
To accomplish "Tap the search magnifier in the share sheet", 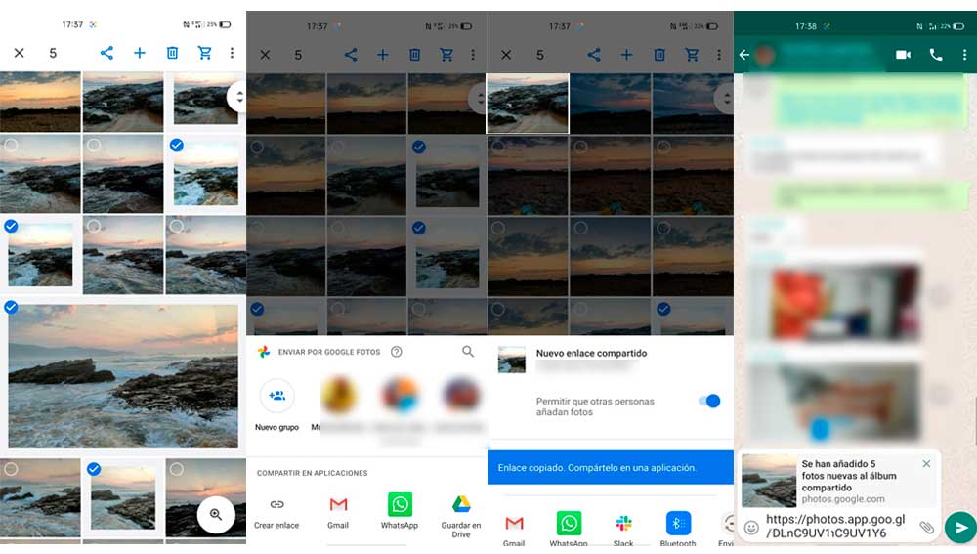I will click(468, 352).
